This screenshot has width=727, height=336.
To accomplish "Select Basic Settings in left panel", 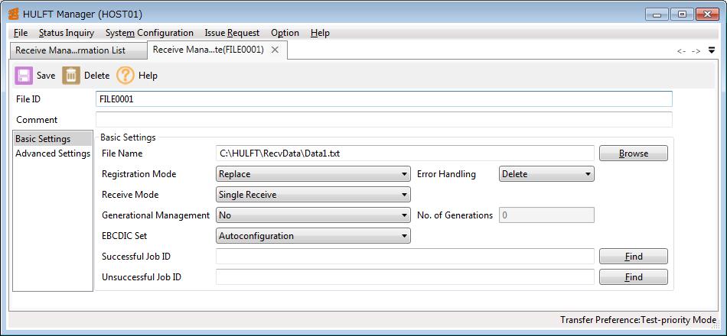I will pyautogui.click(x=52, y=139).
